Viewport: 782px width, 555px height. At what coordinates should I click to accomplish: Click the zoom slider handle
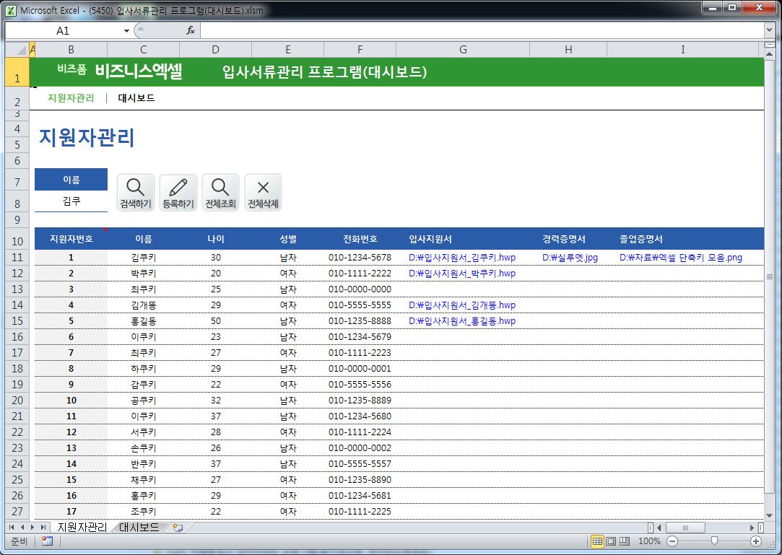coord(714,541)
